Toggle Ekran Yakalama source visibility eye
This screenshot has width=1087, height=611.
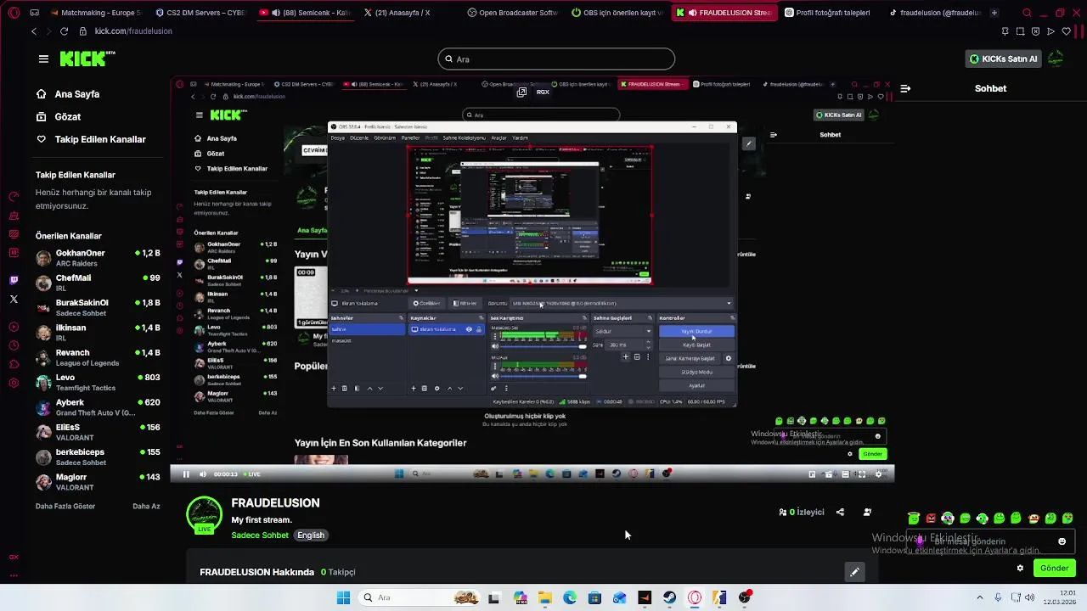click(469, 329)
